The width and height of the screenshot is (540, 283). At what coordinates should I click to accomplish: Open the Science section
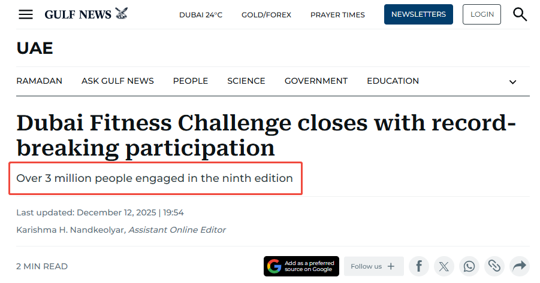[246, 81]
